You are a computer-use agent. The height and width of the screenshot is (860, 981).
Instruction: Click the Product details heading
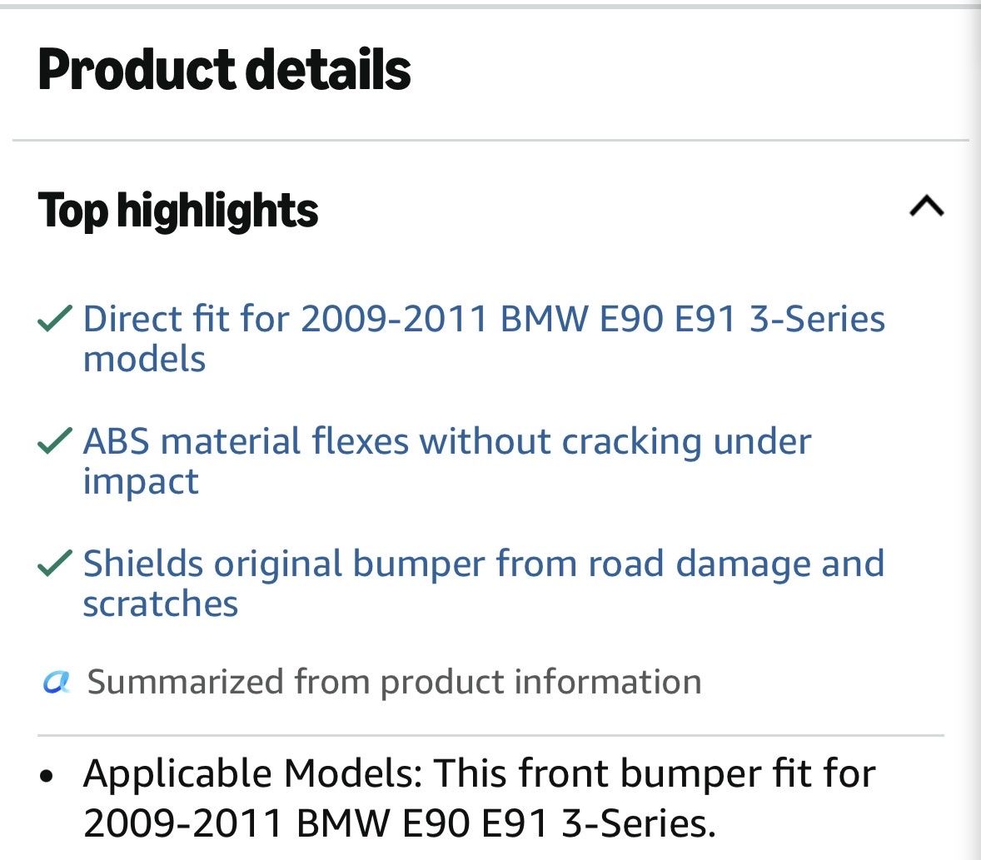(x=224, y=69)
